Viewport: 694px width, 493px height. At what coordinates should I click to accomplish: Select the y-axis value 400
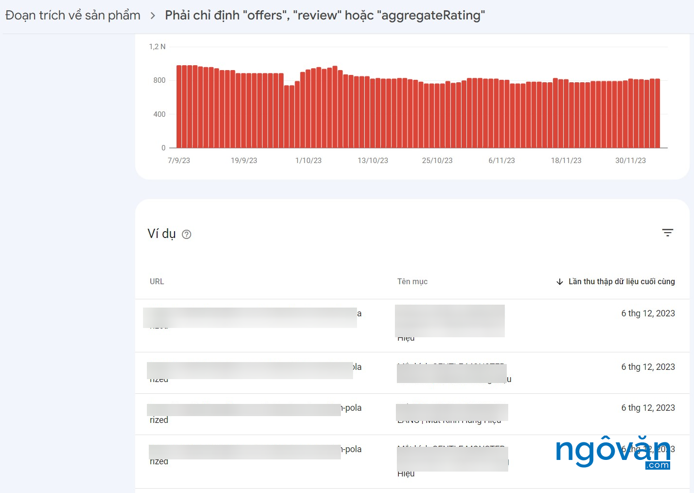click(160, 114)
